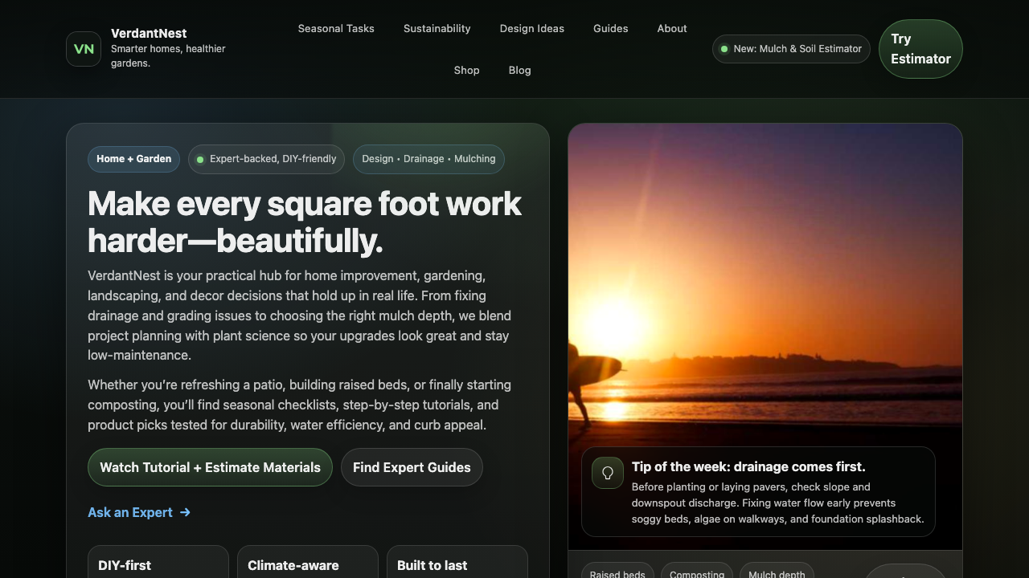
Task: Visit the Shop link
Action: [x=466, y=70]
